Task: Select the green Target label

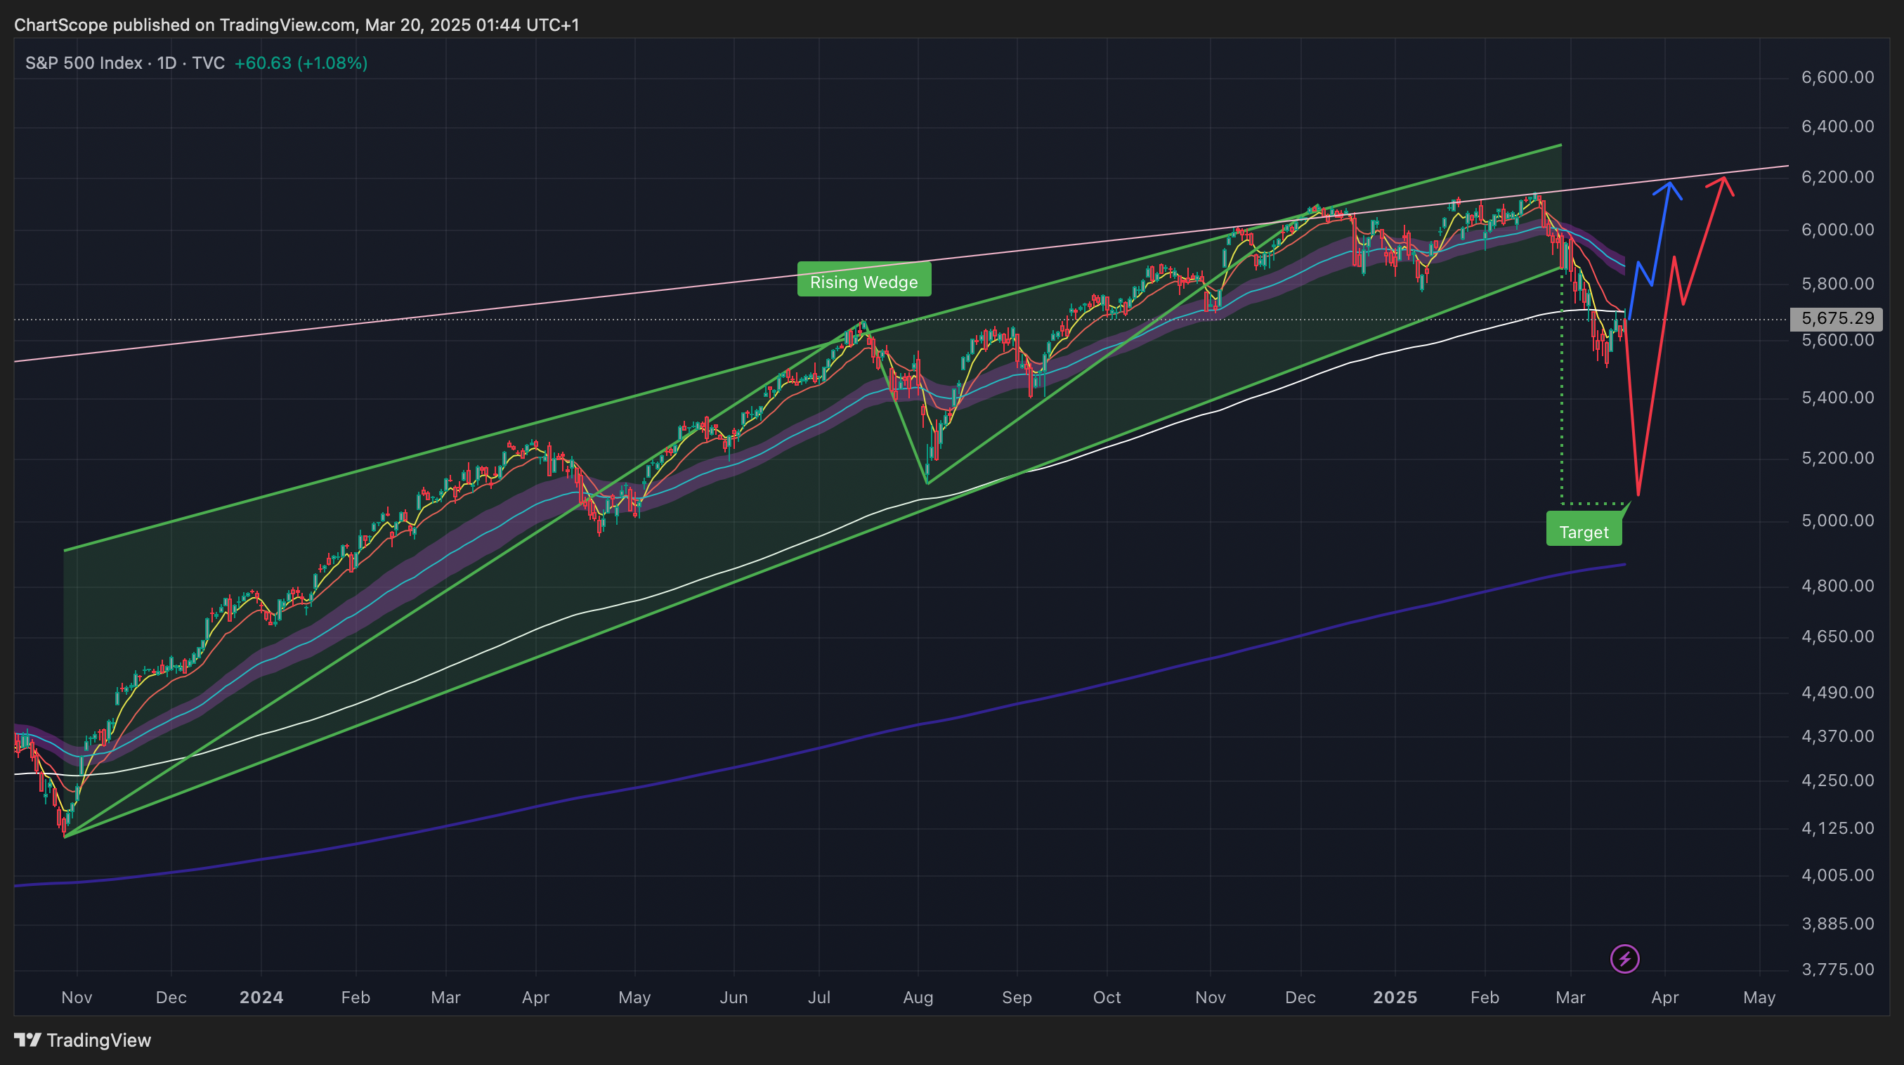Action: [1583, 532]
